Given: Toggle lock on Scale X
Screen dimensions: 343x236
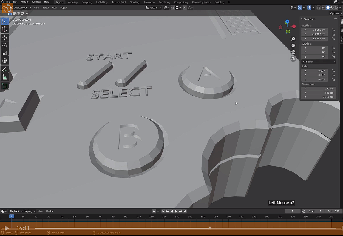Looking at the screenshot, I should [x=333, y=71].
